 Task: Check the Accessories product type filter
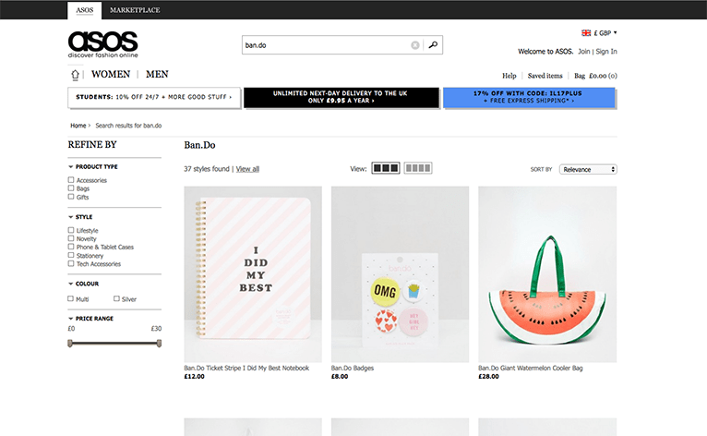(72, 180)
